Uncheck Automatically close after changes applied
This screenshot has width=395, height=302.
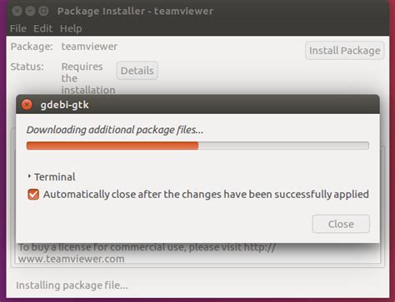click(x=33, y=195)
